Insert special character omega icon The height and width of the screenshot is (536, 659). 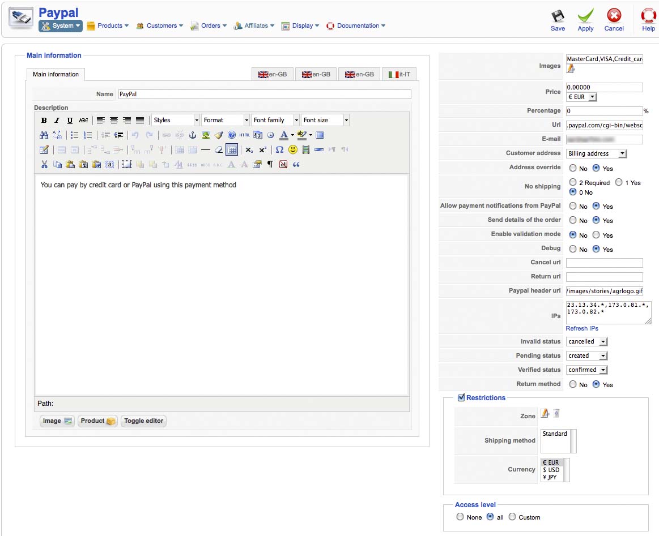pyautogui.click(x=279, y=150)
